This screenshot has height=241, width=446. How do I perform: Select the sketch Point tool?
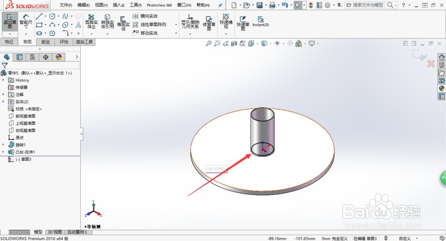[78, 33]
